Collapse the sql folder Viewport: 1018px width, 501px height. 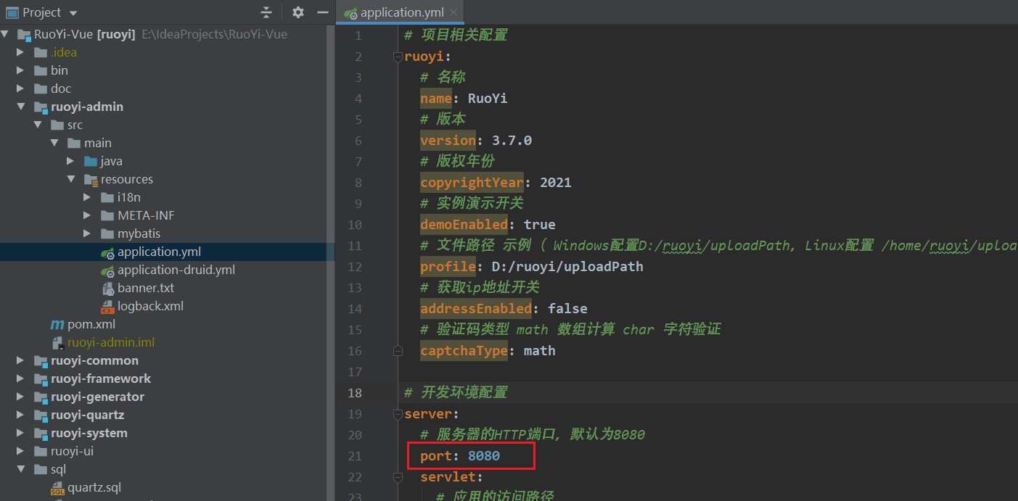click(x=21, y=469)
